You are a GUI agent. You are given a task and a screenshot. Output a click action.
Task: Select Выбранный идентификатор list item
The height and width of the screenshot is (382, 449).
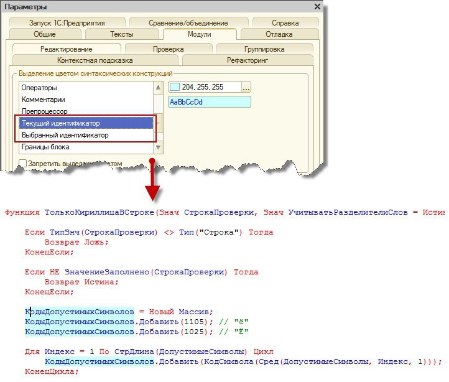86,135
